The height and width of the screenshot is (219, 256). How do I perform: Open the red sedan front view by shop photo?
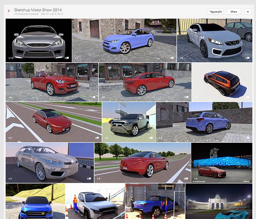[52, 82]
